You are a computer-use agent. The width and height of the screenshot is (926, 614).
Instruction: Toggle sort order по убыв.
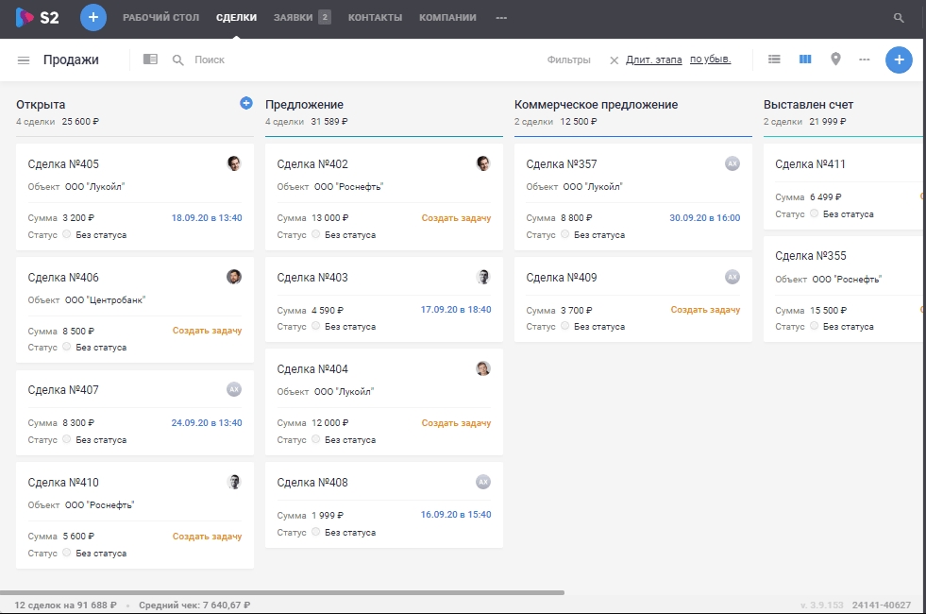[x=710, y=60]
